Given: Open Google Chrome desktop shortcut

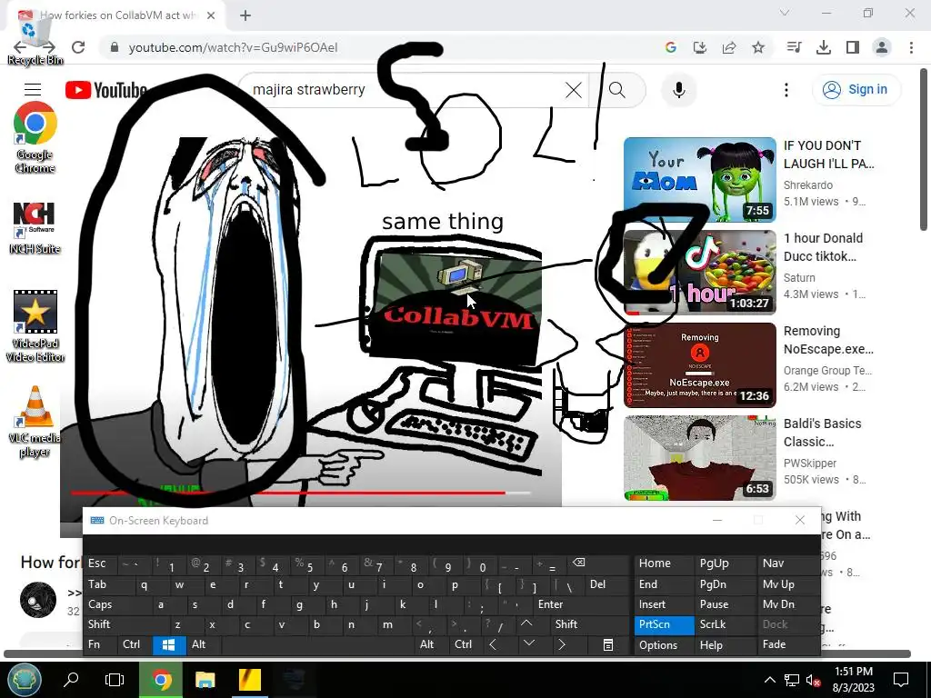Looking at the screenshot, I should (35, 138).
